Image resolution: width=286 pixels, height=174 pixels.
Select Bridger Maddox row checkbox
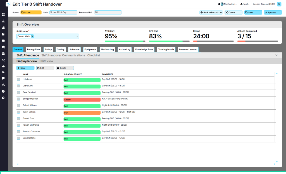click(x=18, y=99)
